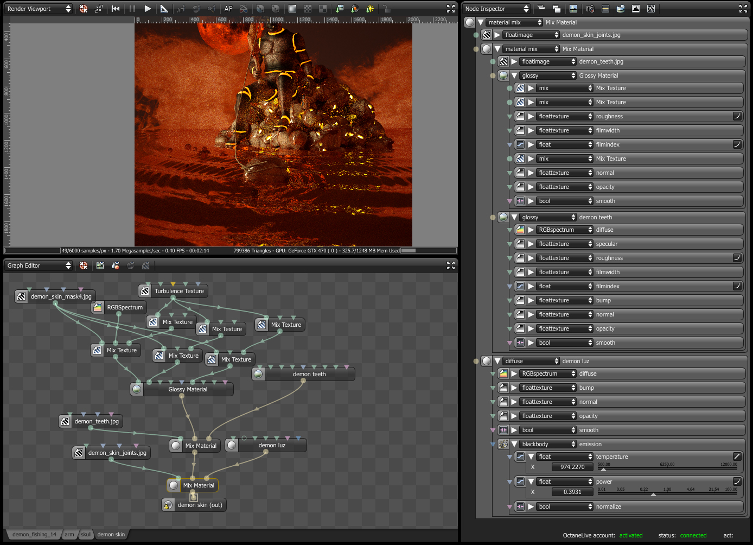Click the temperature X value field
753x545 pixels.
(x=572, y=467)
